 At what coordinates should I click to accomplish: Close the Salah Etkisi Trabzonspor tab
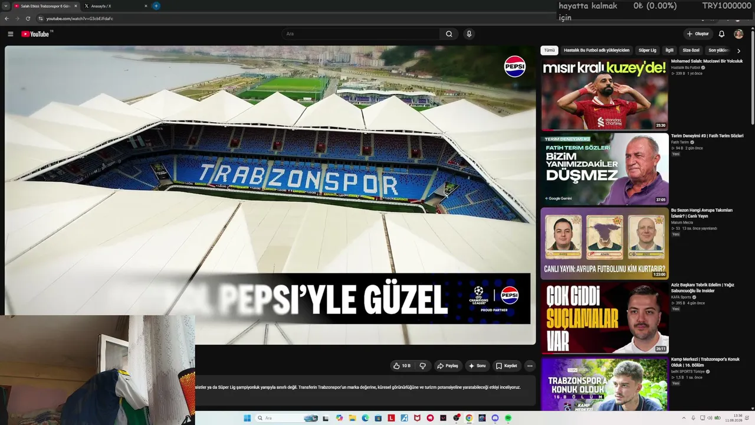75,6
